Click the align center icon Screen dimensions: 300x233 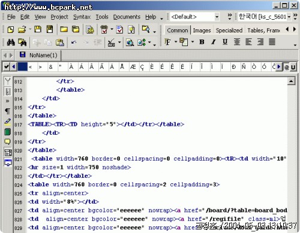click(237, 42)
